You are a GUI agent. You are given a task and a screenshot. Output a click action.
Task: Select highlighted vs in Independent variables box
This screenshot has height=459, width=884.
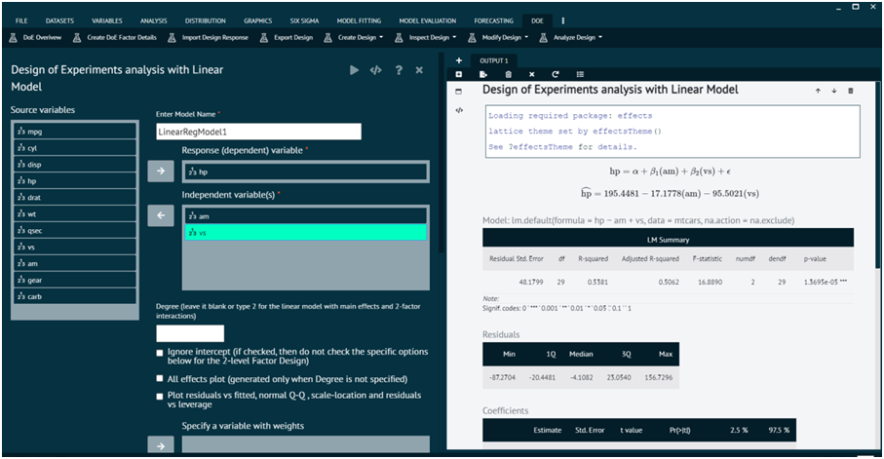point(306,232)
